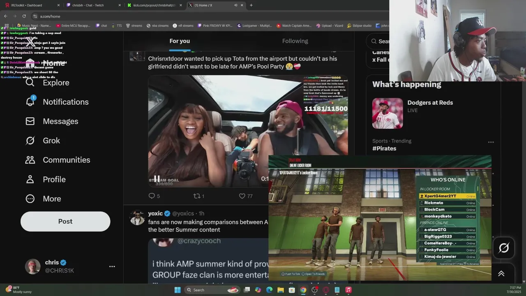
Task: Open the Explore search icon in sidebar
Action: (x=30, y=83)
